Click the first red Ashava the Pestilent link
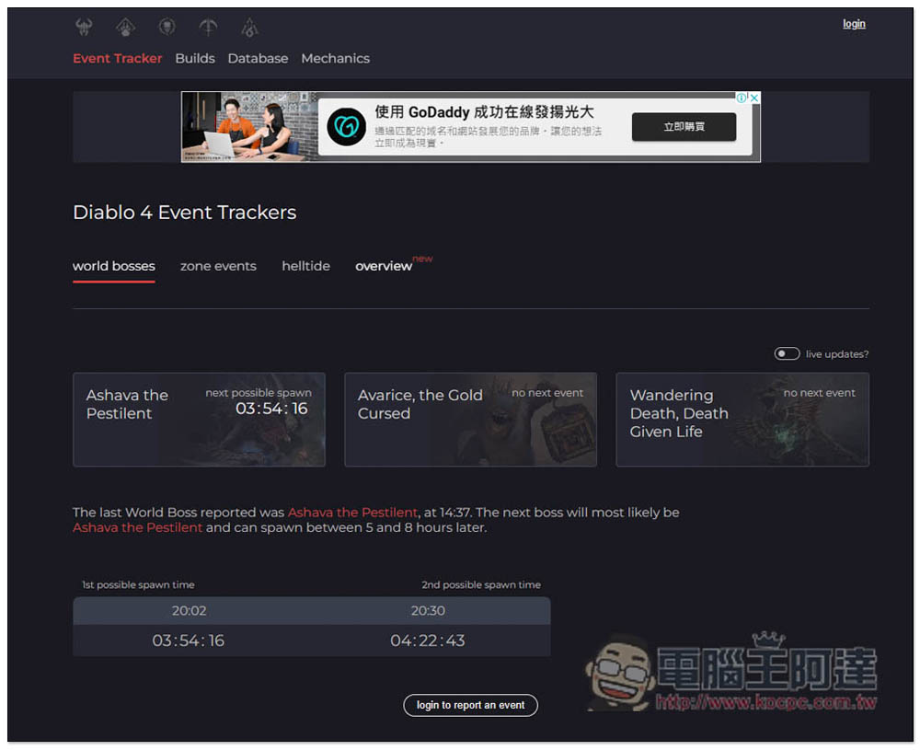The width and height of the screenshot is (920, 750). [352, 513]
